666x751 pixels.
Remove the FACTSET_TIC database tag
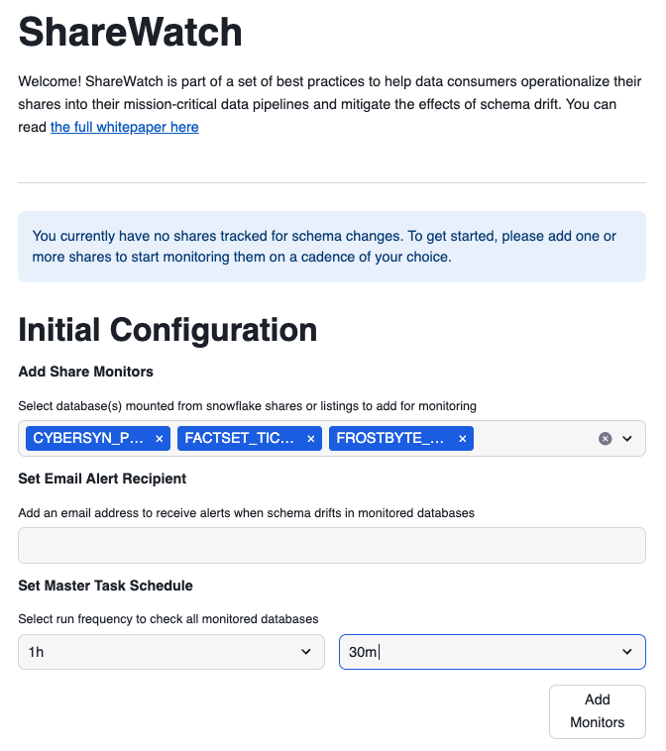tap(310, 438)
